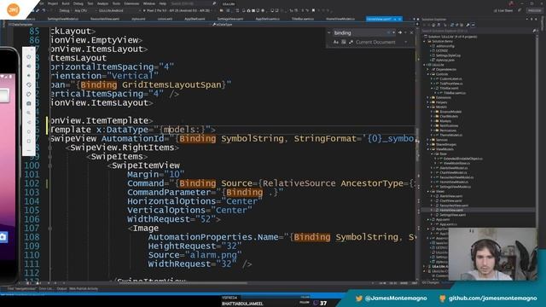Open Solution Explorer Properties wrench icon
This screenshot has width=546, height=307.
468,25
